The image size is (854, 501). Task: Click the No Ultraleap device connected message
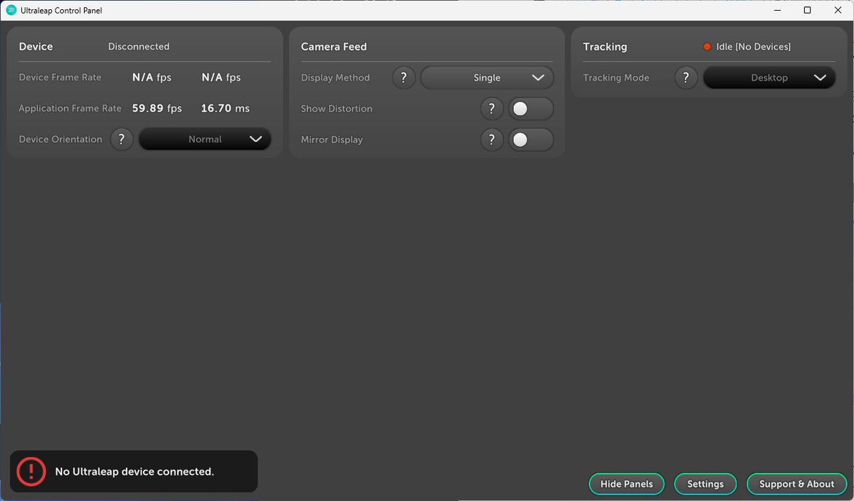pos(135,472)
